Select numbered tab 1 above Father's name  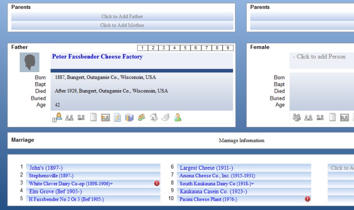coord(142,48)
